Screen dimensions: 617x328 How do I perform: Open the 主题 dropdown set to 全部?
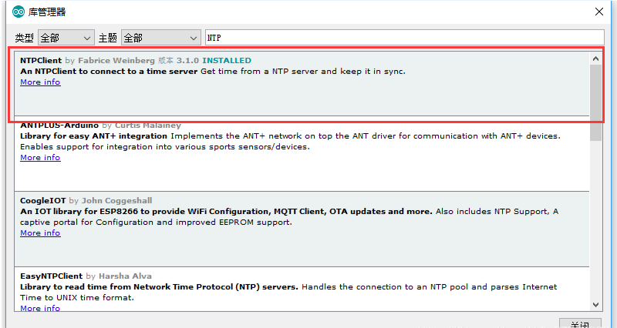point(161,38)
